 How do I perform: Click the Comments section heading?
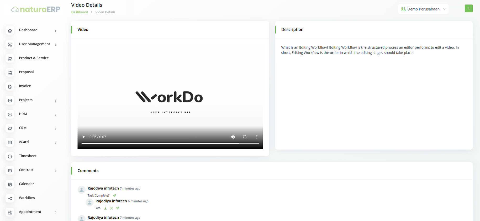click(x=88, y=170)
